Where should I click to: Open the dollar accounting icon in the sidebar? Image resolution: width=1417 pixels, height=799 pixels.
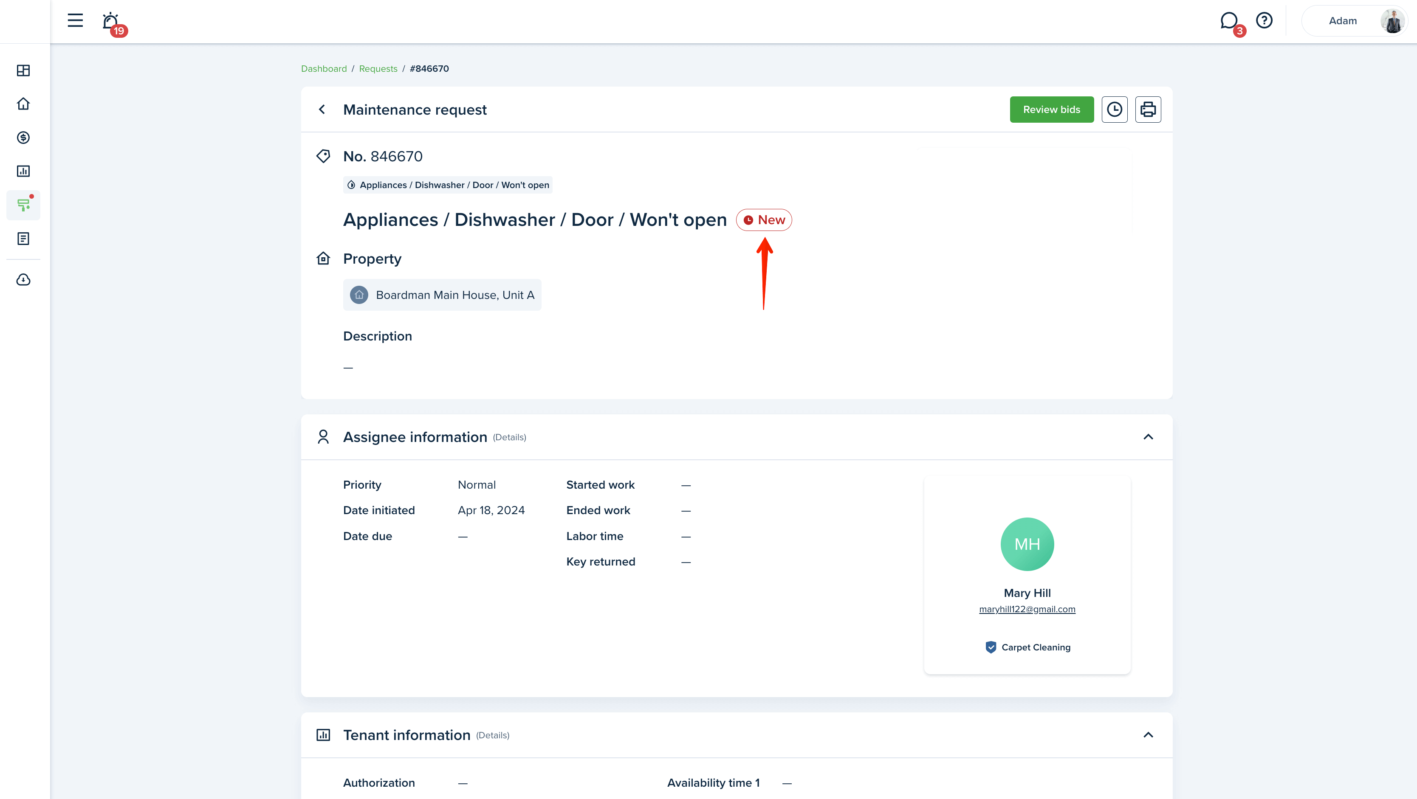(23, 138)
